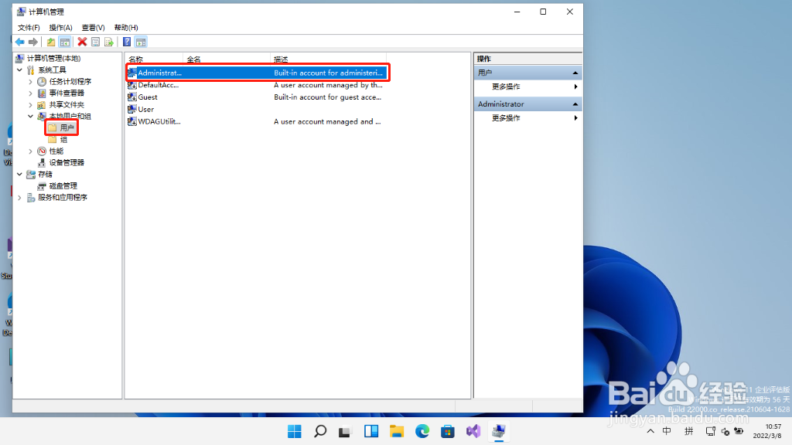Toggle the Show/Hide Action Pane toolbar icon
Screen dimensions: 792x445
(141, 42)
